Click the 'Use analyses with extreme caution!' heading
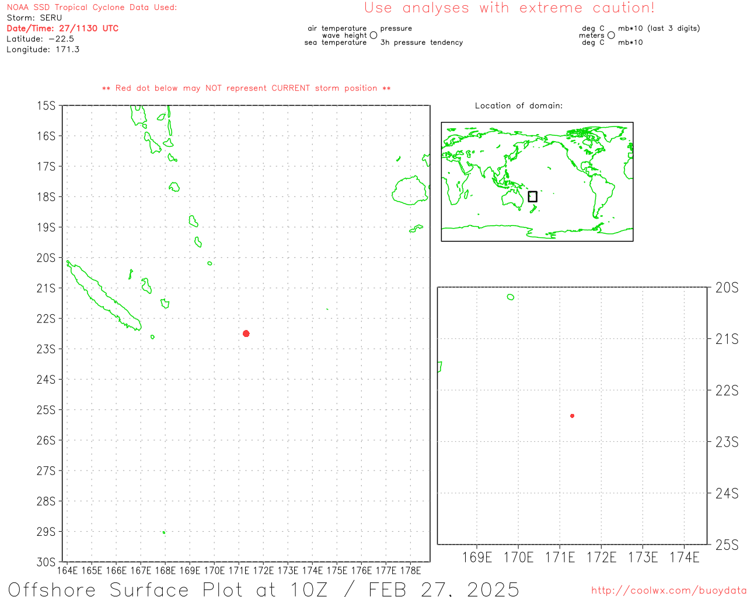 click(x=509, y=8)
